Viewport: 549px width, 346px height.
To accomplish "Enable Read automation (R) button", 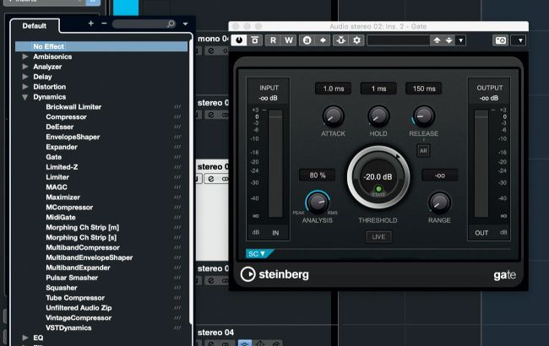I will (x=273, y=41).
